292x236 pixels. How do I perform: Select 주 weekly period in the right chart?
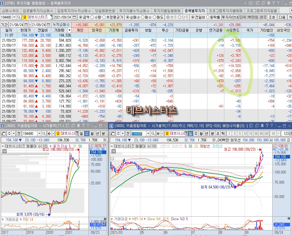196,133
